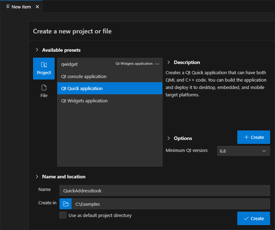
Task: Click the New item tab document icon
Action: 8,7
